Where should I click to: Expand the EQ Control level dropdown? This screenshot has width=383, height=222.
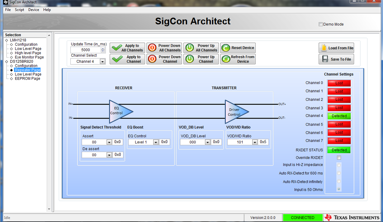click(156, 142)
